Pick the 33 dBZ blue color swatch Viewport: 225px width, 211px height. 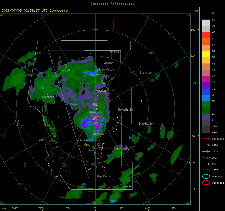(x=206, y=92)
